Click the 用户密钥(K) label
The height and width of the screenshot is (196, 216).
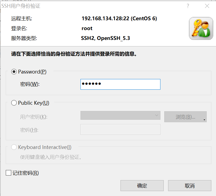34,117
